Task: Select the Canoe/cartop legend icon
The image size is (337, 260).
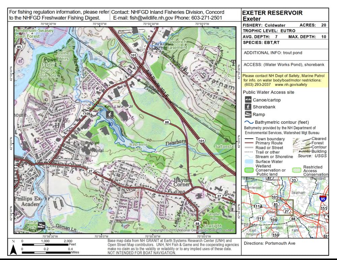Action: 248,99
